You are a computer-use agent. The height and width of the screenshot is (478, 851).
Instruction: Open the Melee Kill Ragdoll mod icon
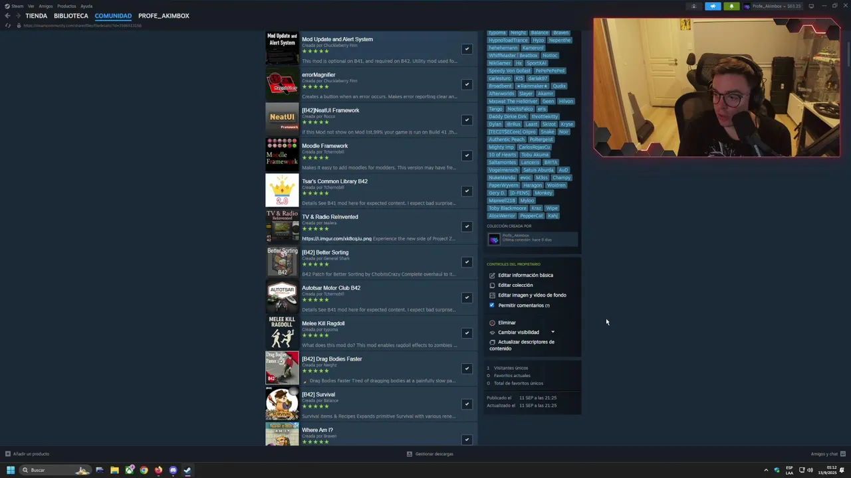click(x=282, y=333)
